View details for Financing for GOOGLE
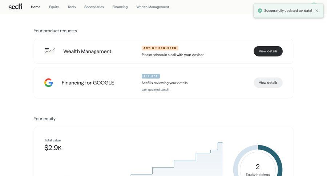327x176 pixels. [x=268, y=83]
